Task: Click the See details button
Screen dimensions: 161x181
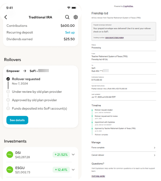Action: point(17,120)
